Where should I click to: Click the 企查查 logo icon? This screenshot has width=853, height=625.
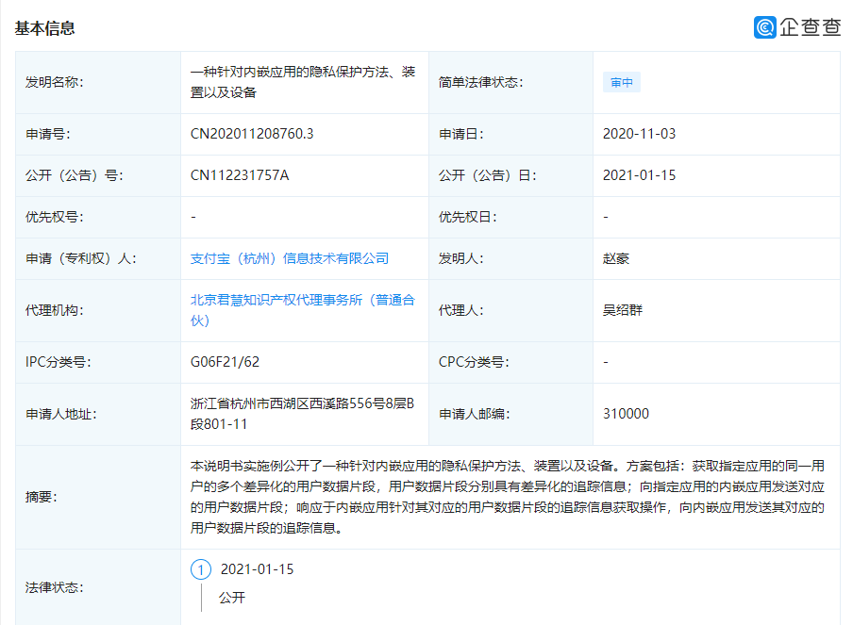coord(765,27)
